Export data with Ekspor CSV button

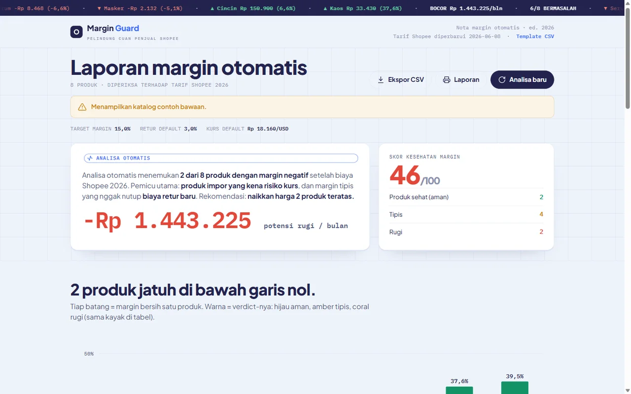point(400,80)
